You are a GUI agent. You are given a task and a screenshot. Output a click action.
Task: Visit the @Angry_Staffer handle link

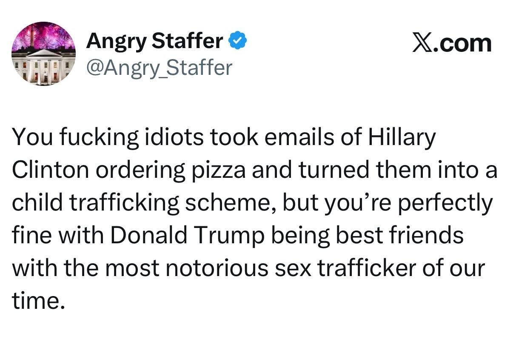[159, 67]
